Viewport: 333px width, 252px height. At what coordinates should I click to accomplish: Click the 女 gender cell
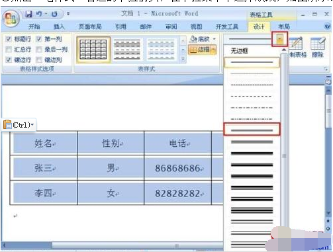pyautogui.click(x=111, y=193)
